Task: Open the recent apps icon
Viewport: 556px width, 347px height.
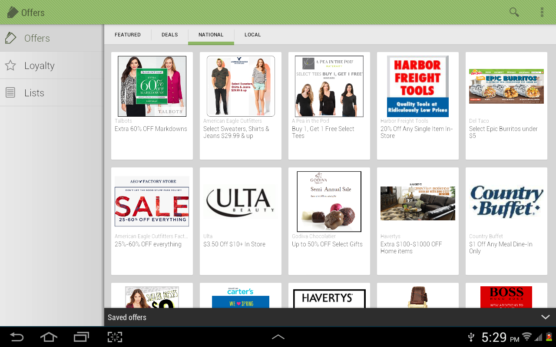Action: click(81, 337)
